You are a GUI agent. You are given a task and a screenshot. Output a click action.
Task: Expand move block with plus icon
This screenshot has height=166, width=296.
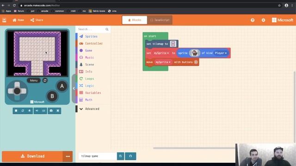[196, 62]
